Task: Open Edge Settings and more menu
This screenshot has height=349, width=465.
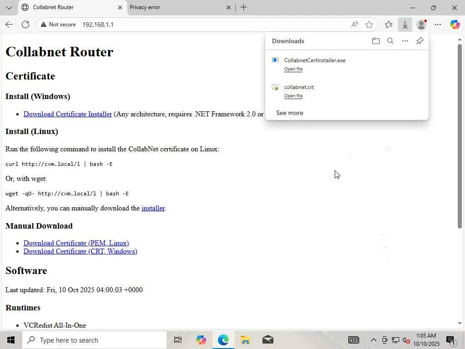Action: coord(438,25)
